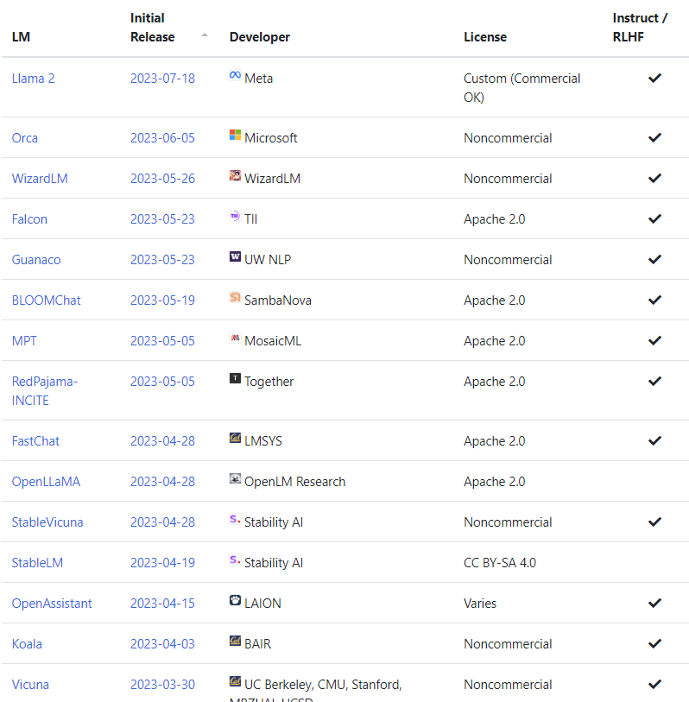Click the Together logo icon
The height and width of the screenshot is (702, 689).
click(235, 379)
